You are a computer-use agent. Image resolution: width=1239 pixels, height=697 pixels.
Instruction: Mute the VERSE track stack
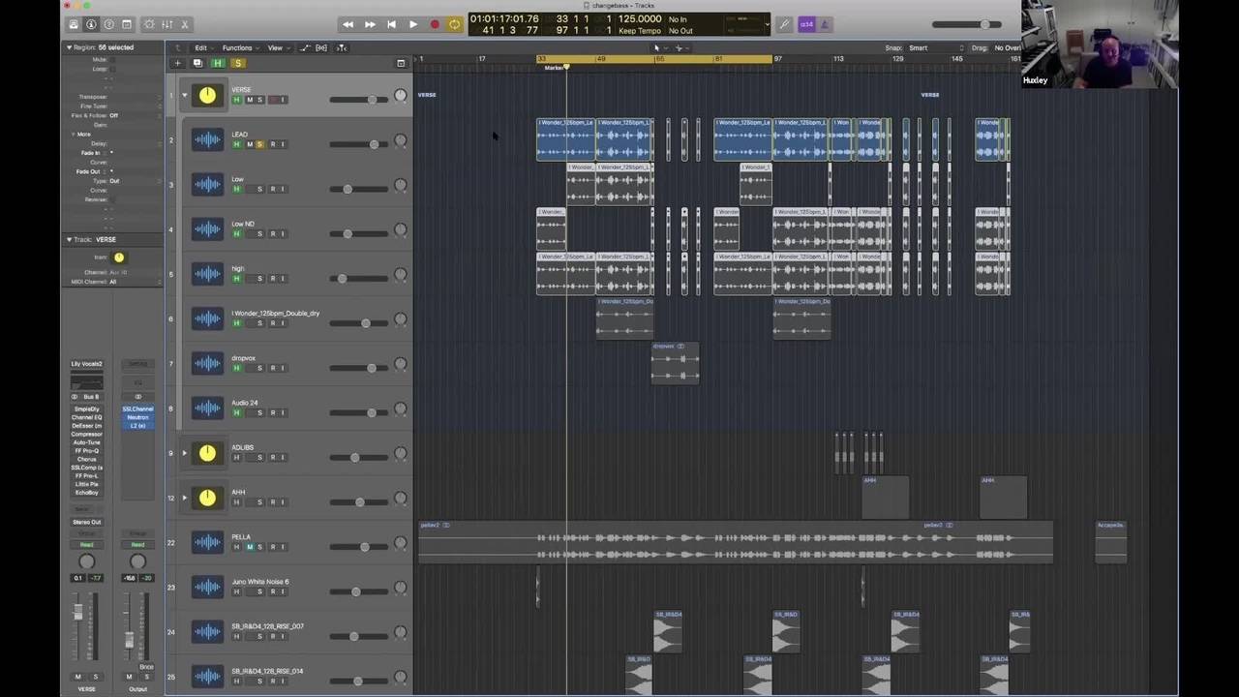pos(249,100)
